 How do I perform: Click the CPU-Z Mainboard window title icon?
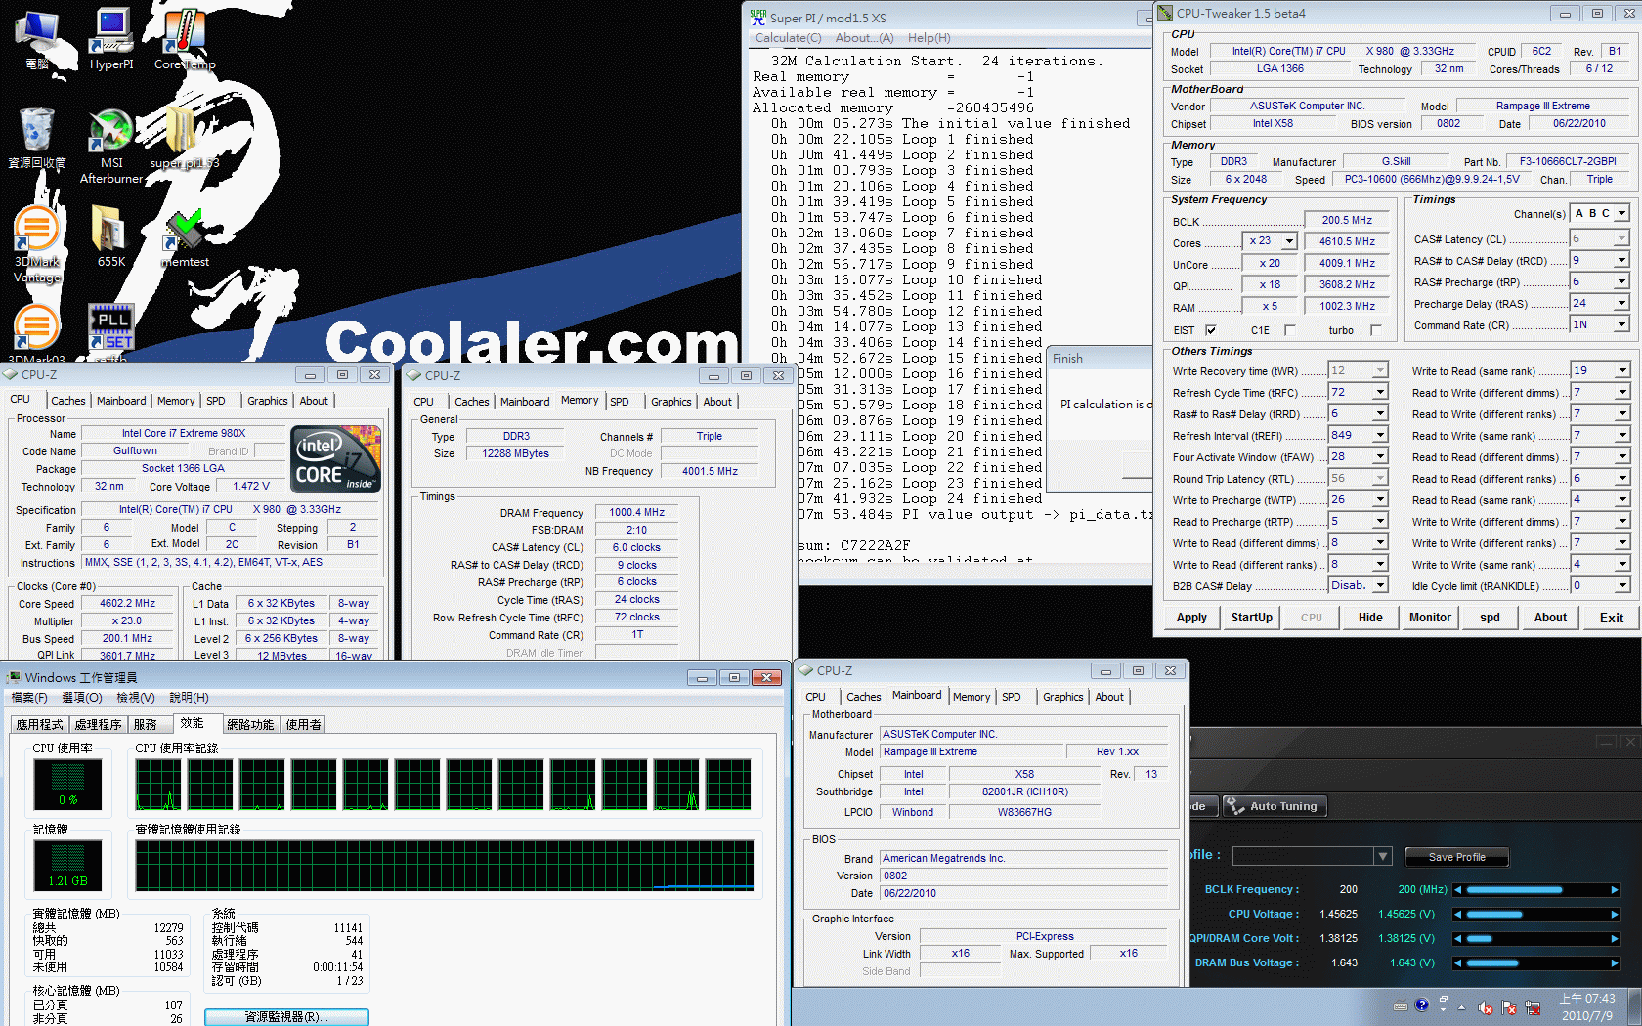[x=806, y=670]
